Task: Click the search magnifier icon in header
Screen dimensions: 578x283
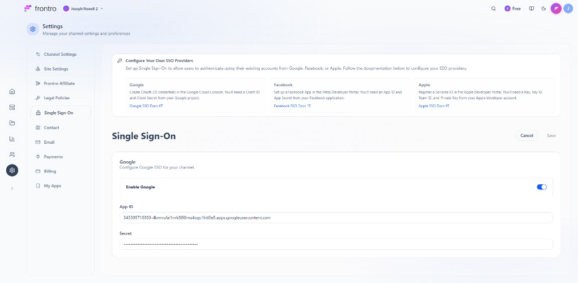Action: click(x=493, y=8)
